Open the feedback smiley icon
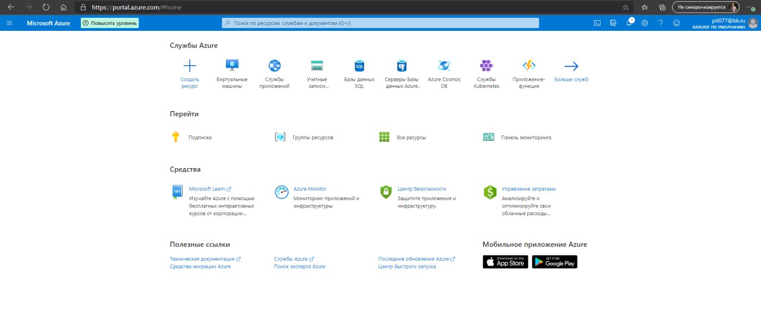The height and width of the screenshot is (335, 761). tap(677, 23)
